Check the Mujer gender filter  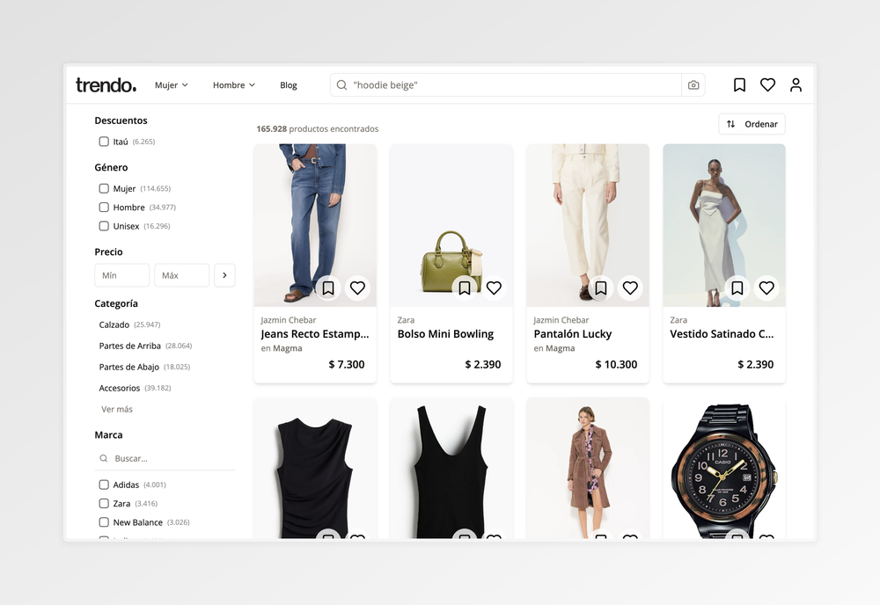pyautogui.click(x=104, y=188)
